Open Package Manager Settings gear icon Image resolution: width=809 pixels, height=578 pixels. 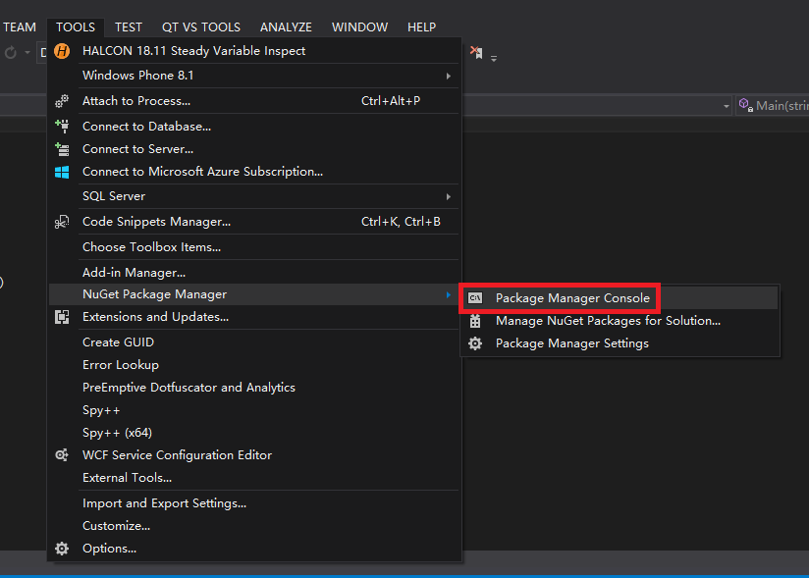pos(476,343)
